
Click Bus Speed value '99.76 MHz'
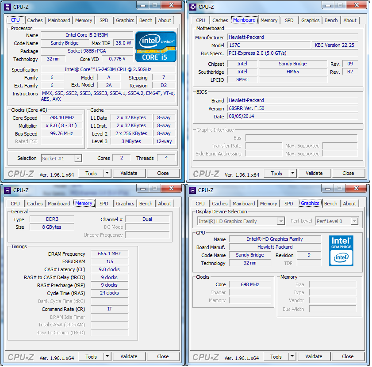[x=61, y=133]
